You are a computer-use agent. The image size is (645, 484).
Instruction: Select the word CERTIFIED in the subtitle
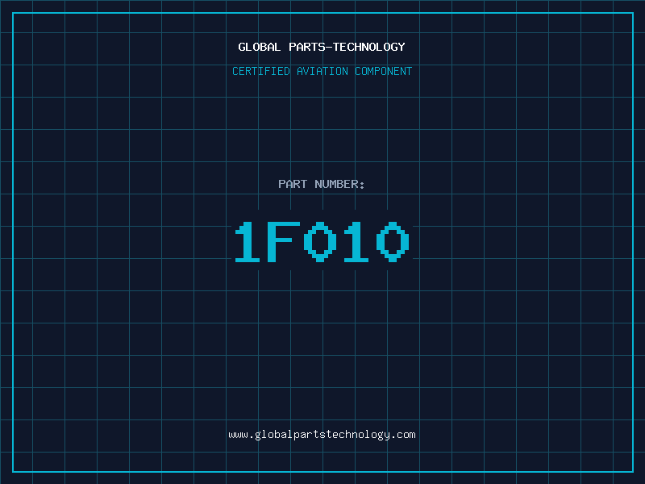click(x=260, y=71)
